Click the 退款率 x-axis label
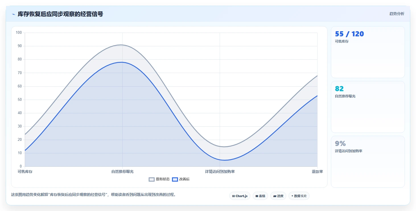This screenshot has height=211, width=416. tap(317, 172)
